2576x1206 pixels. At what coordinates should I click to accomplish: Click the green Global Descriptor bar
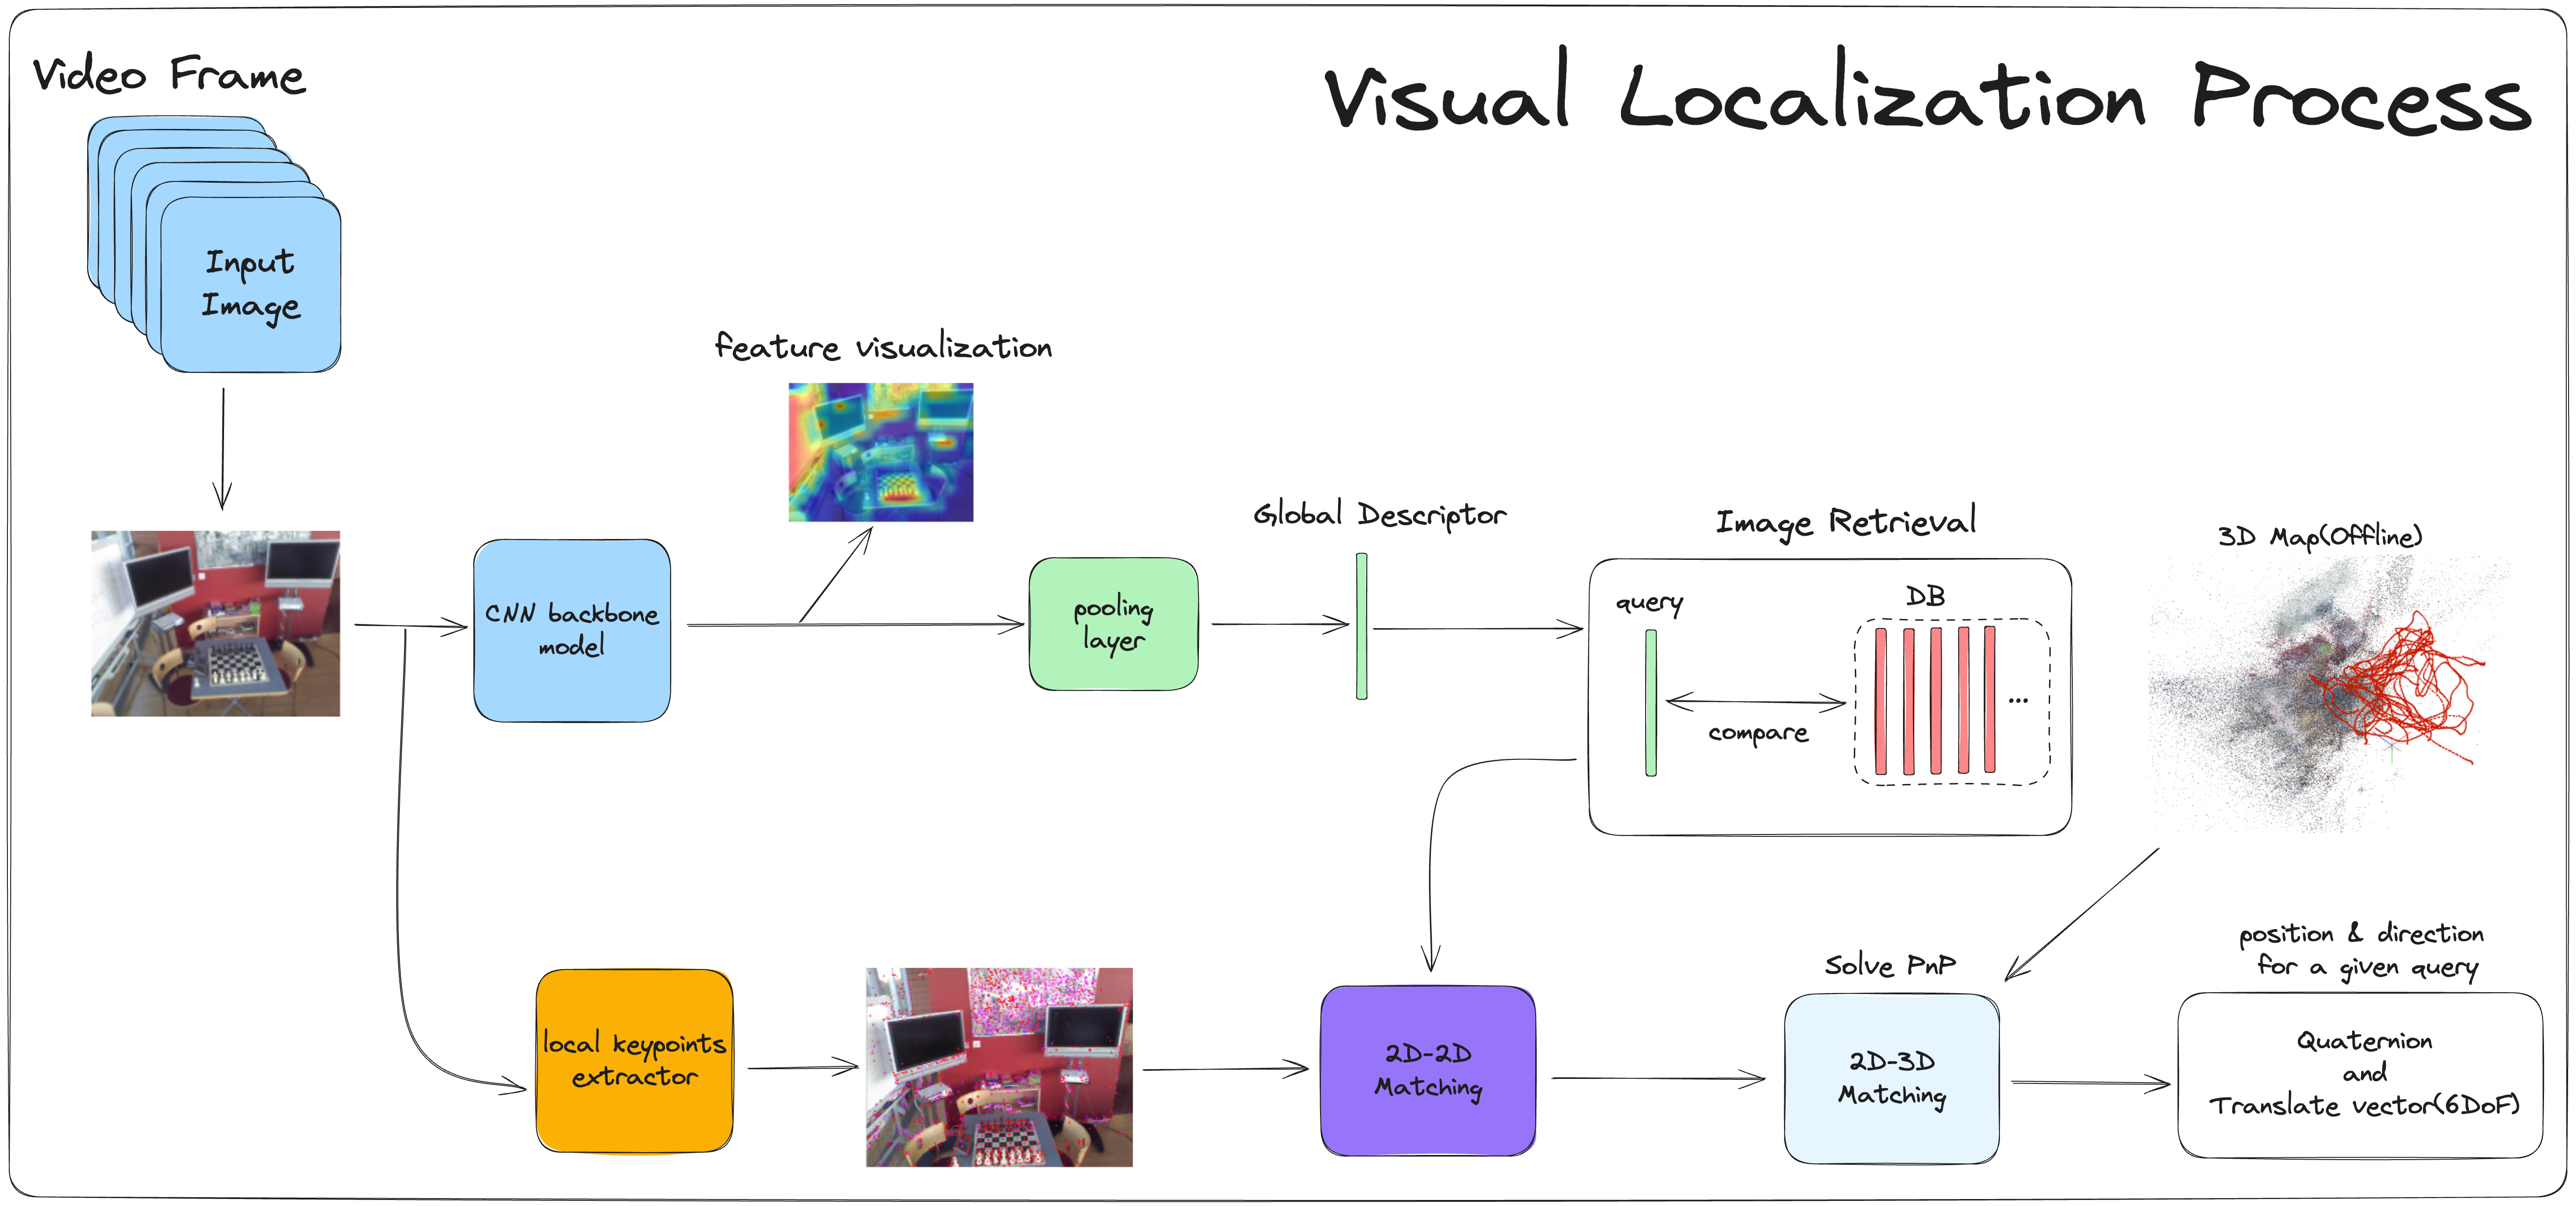click(x=1361, y=626)
